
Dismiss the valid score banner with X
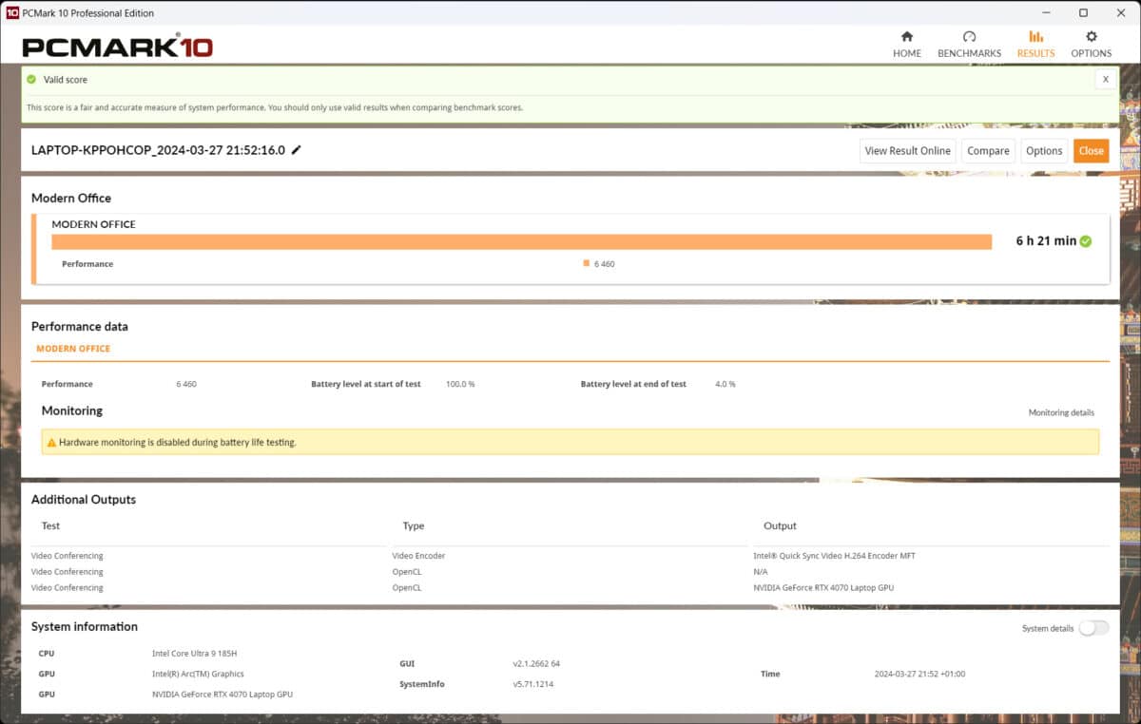(1105, 80)
